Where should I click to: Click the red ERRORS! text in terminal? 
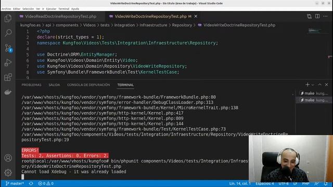[30, 150]
